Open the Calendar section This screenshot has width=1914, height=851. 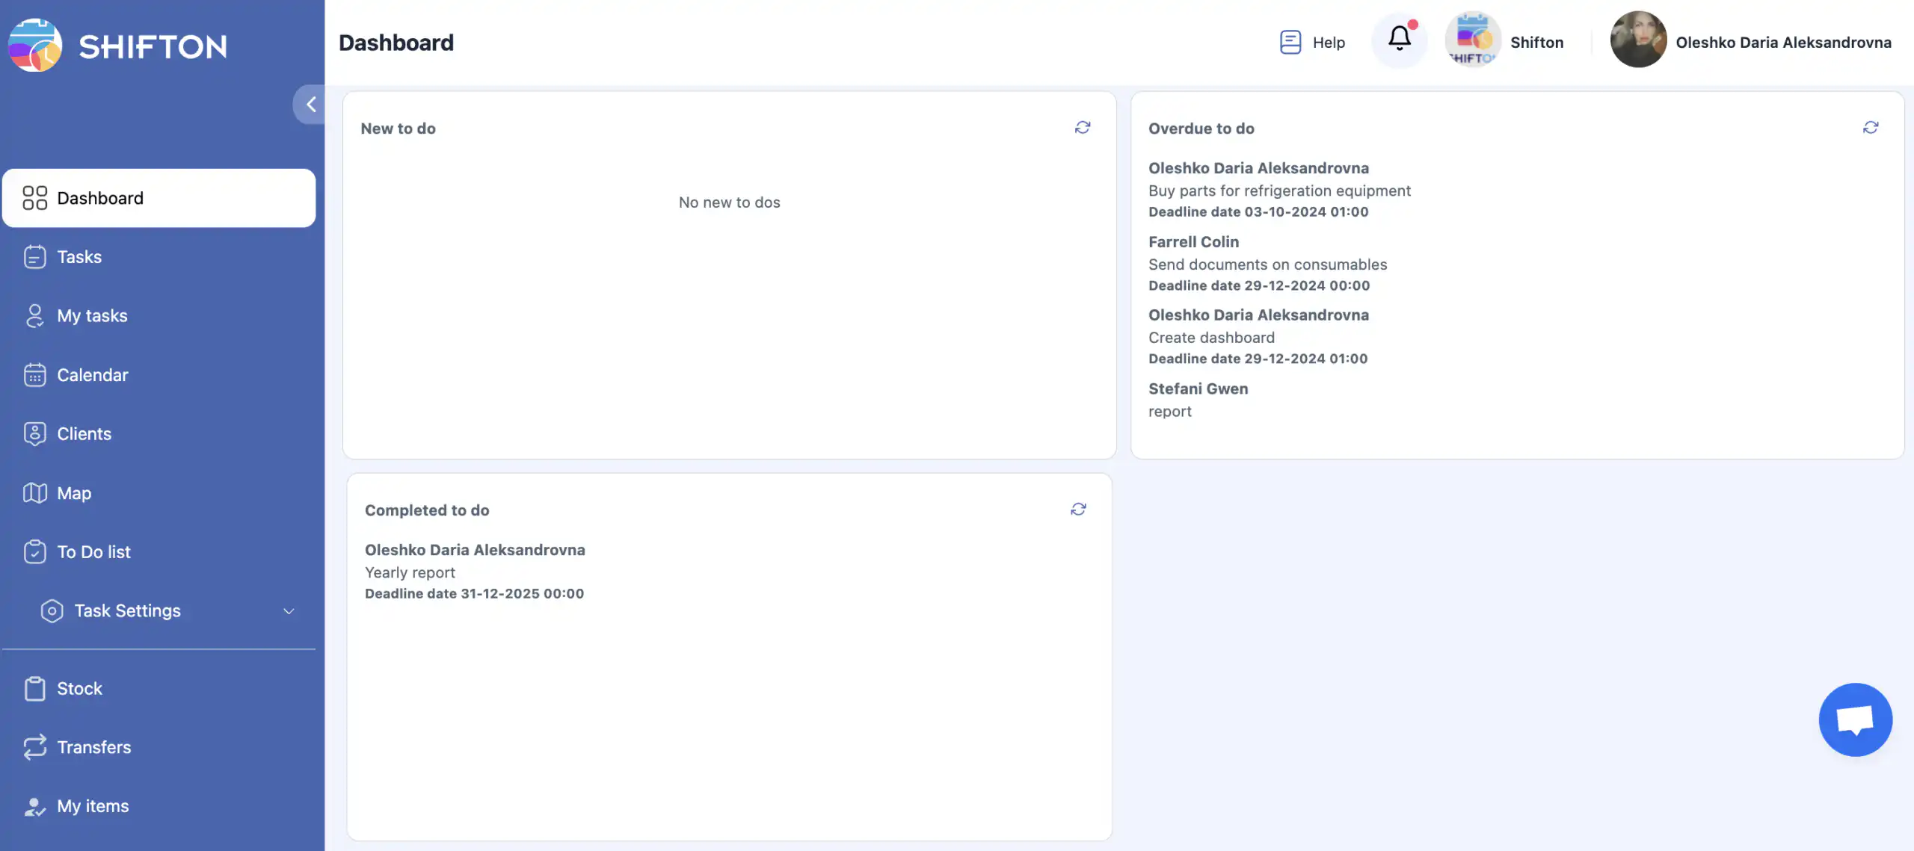coord(92,375)
